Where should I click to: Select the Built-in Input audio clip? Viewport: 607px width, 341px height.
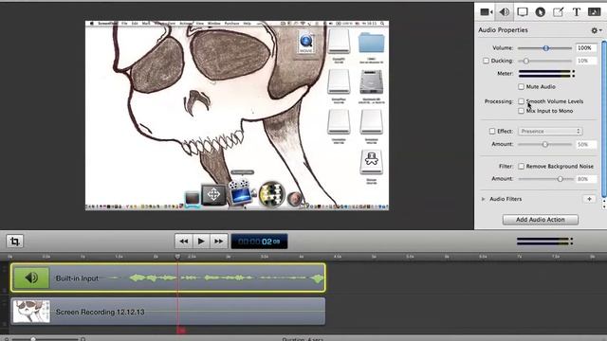click(x=168, y=278)
